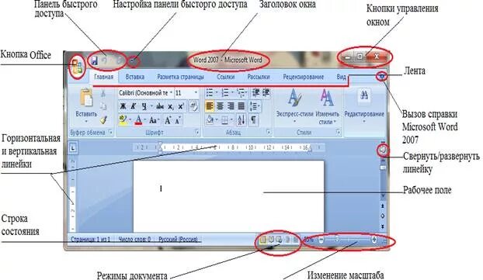
Task: Open Число слов: 0 word count
Action: pos(134,239)
